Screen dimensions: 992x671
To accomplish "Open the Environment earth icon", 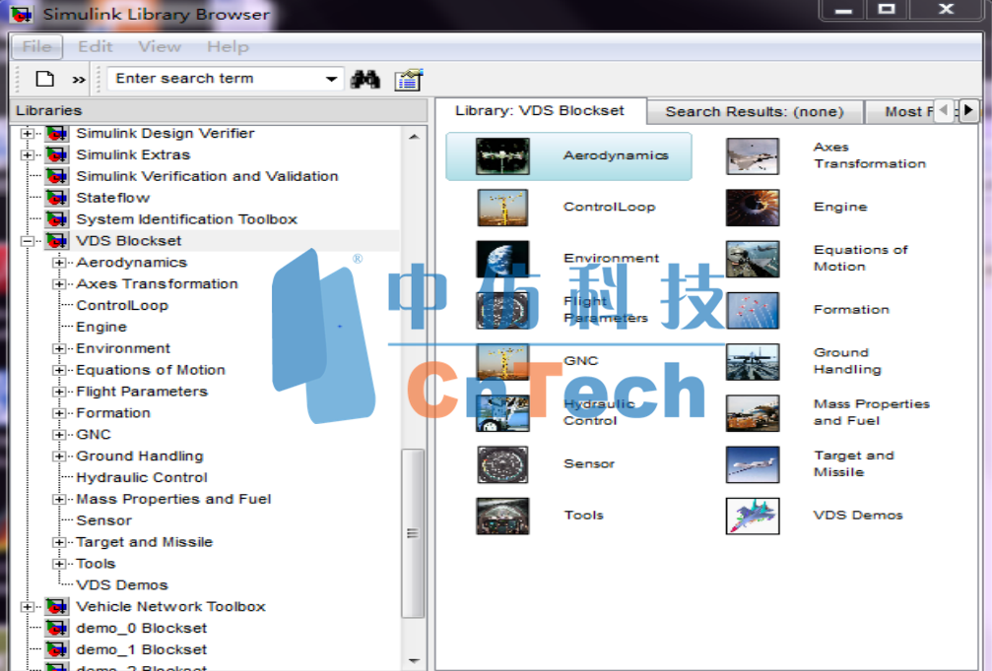I will tap(502, 259).
